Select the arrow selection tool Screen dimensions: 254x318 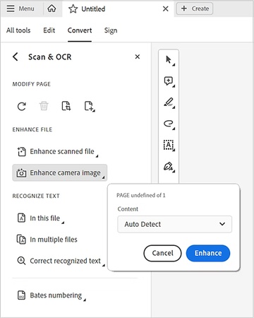(x=169, y=60)
